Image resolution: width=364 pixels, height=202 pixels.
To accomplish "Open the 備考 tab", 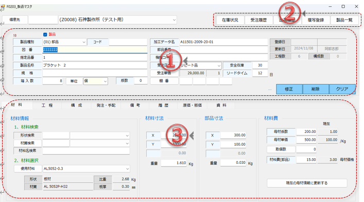I will pos(135,105).
